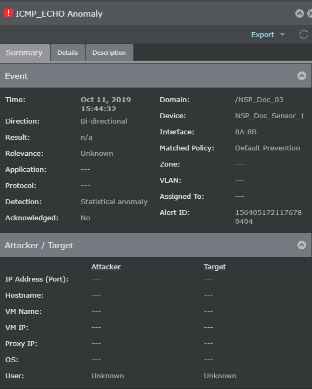Open the Export dropdown arrow
Image resolution: width=312 pixels, height=389 pixels.
[282, 34]
